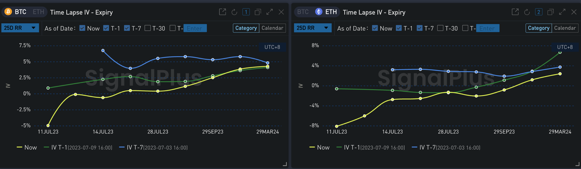Click the BTC panel number 1 badge

(x=246, y=12)
